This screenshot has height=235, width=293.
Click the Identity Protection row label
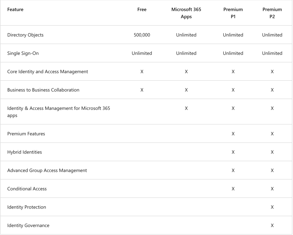[27, 207]
